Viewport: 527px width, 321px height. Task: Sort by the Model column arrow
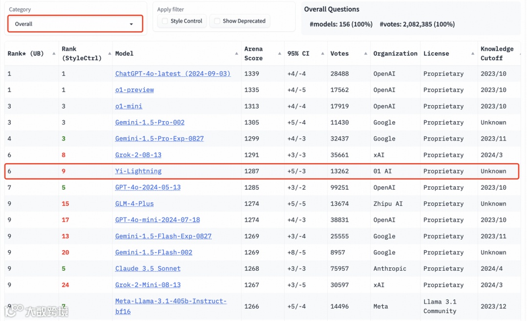tap(237, 54)
